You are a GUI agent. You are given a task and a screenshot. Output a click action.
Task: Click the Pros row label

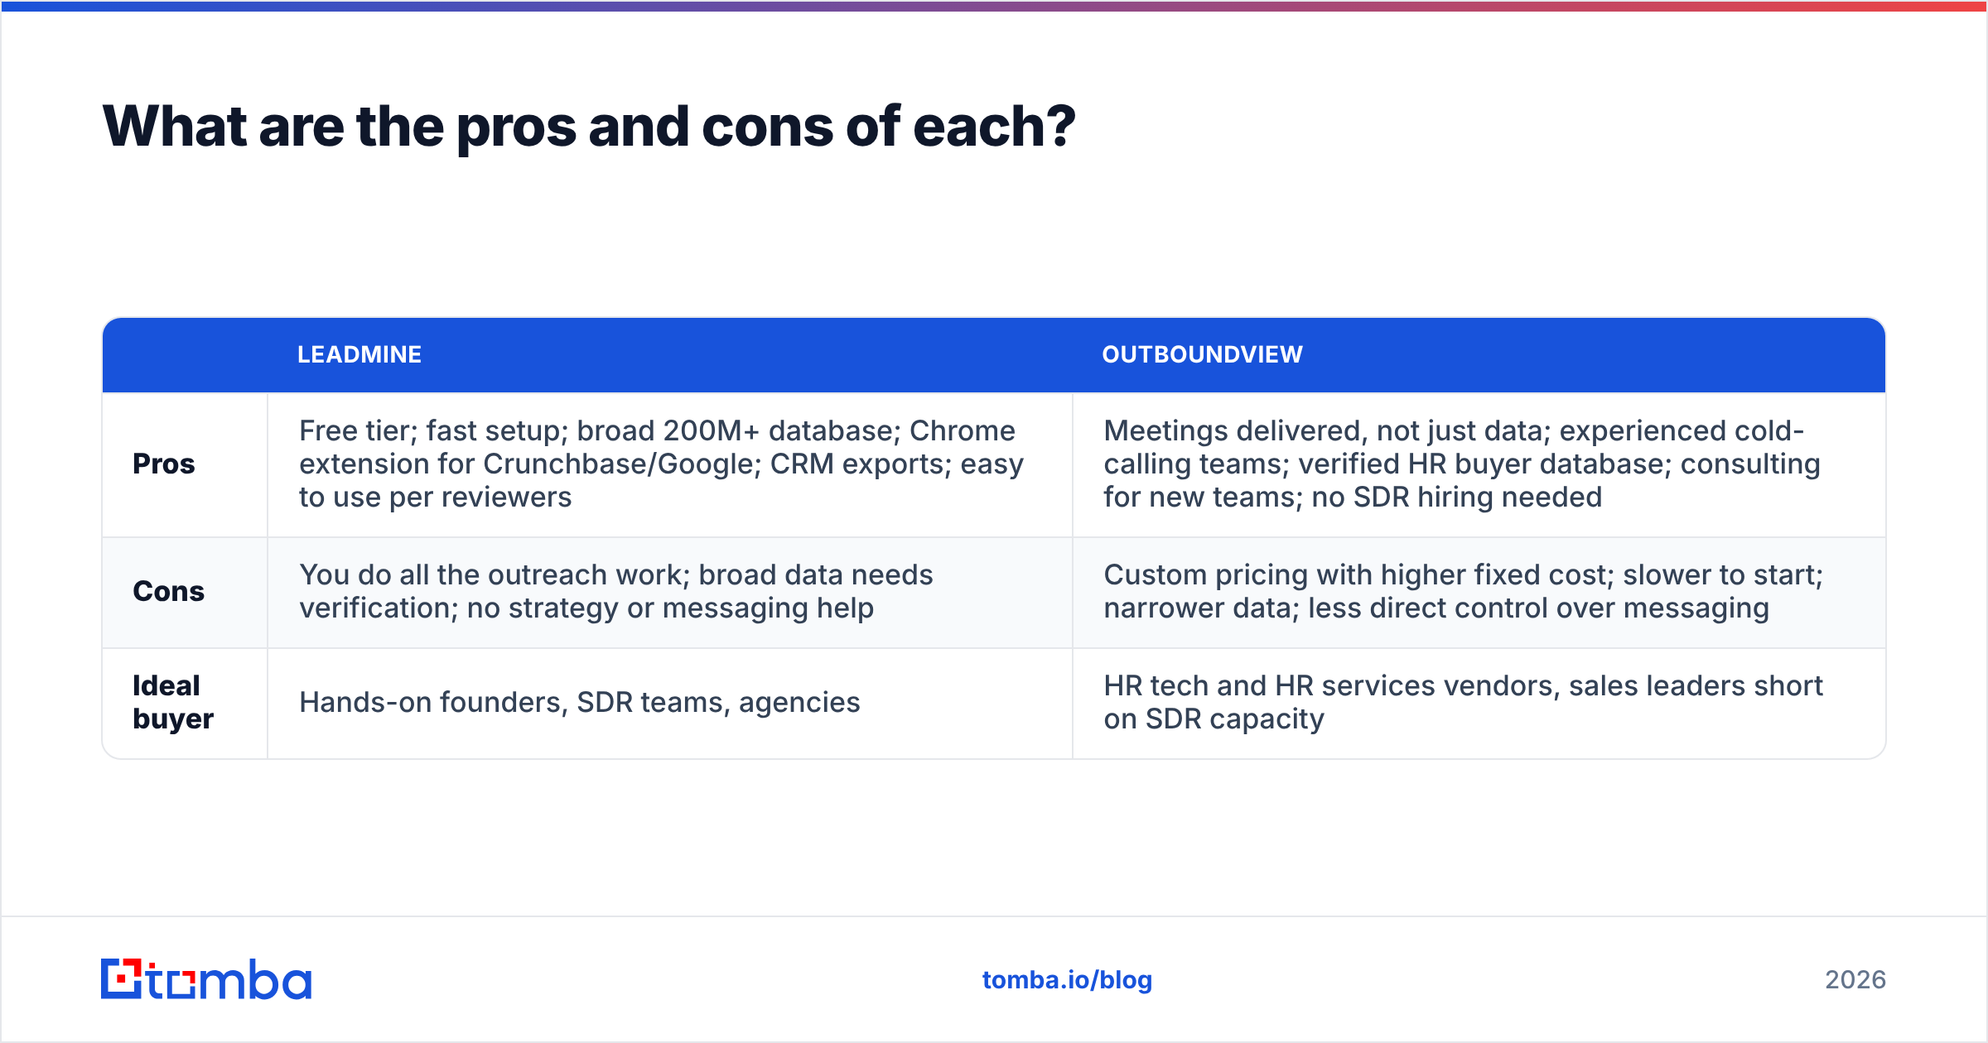coord(164,464)
